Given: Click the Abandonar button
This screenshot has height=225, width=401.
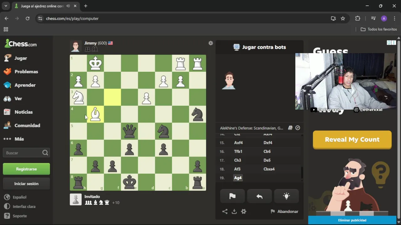Looking at the screenshot, I should coord(284,212).
